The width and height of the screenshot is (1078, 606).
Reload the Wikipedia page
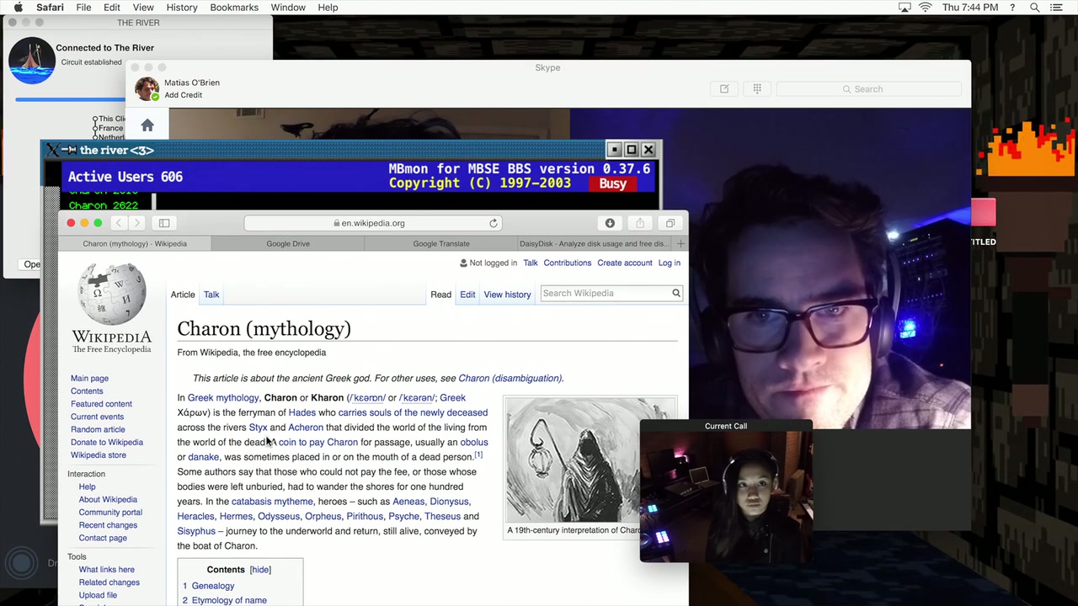[x=494, y=223]
